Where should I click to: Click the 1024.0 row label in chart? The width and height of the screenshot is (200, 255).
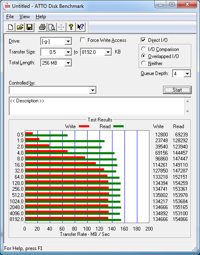pyautogui.click(x=17, y=202)
